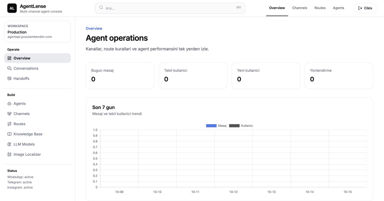Click the Overview breadcrumb link

[94, 28]
